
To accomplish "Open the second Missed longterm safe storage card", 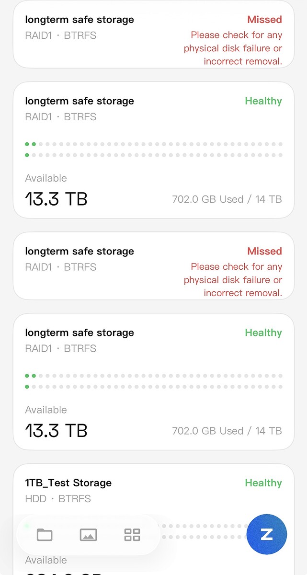I will 154,266.
